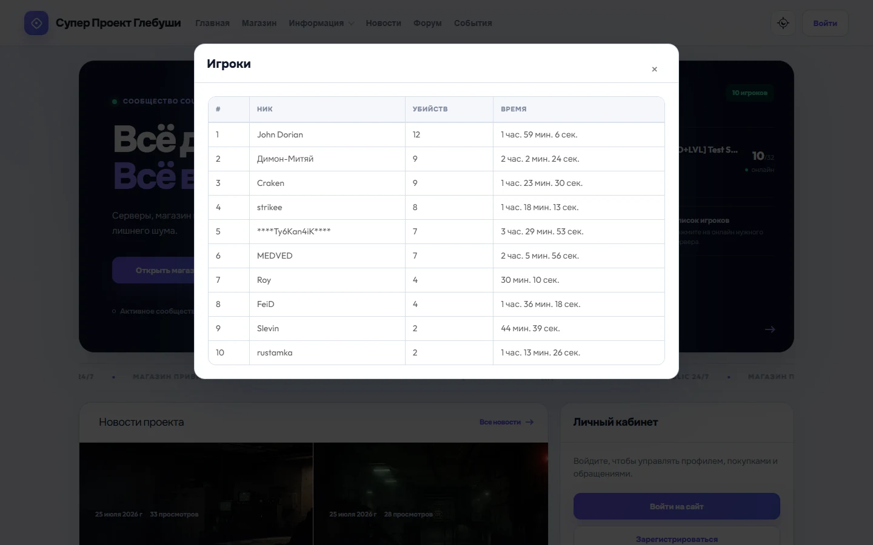
Task: Click the arrow next to Все новости
Action: pyautogui.click(x=530, y=422)
